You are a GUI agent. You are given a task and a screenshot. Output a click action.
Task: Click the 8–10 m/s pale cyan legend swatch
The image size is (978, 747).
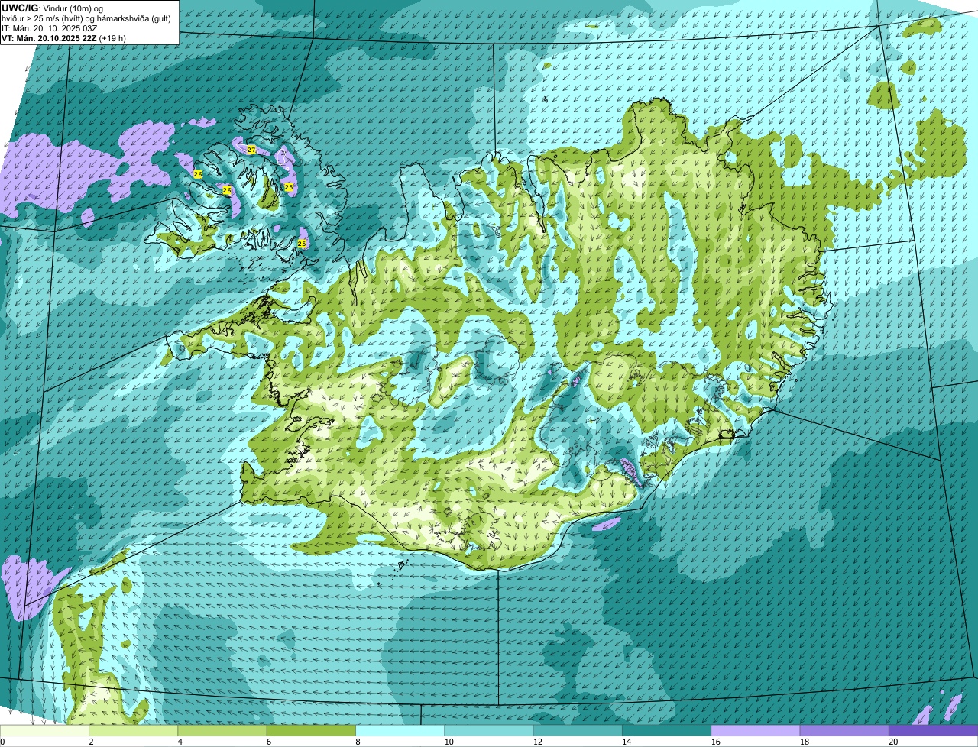[401, 731]
